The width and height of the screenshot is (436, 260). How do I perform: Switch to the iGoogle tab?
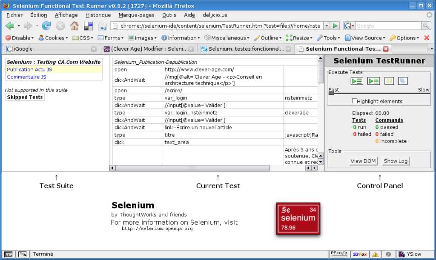pyautogui.click(x=52, y=49)
